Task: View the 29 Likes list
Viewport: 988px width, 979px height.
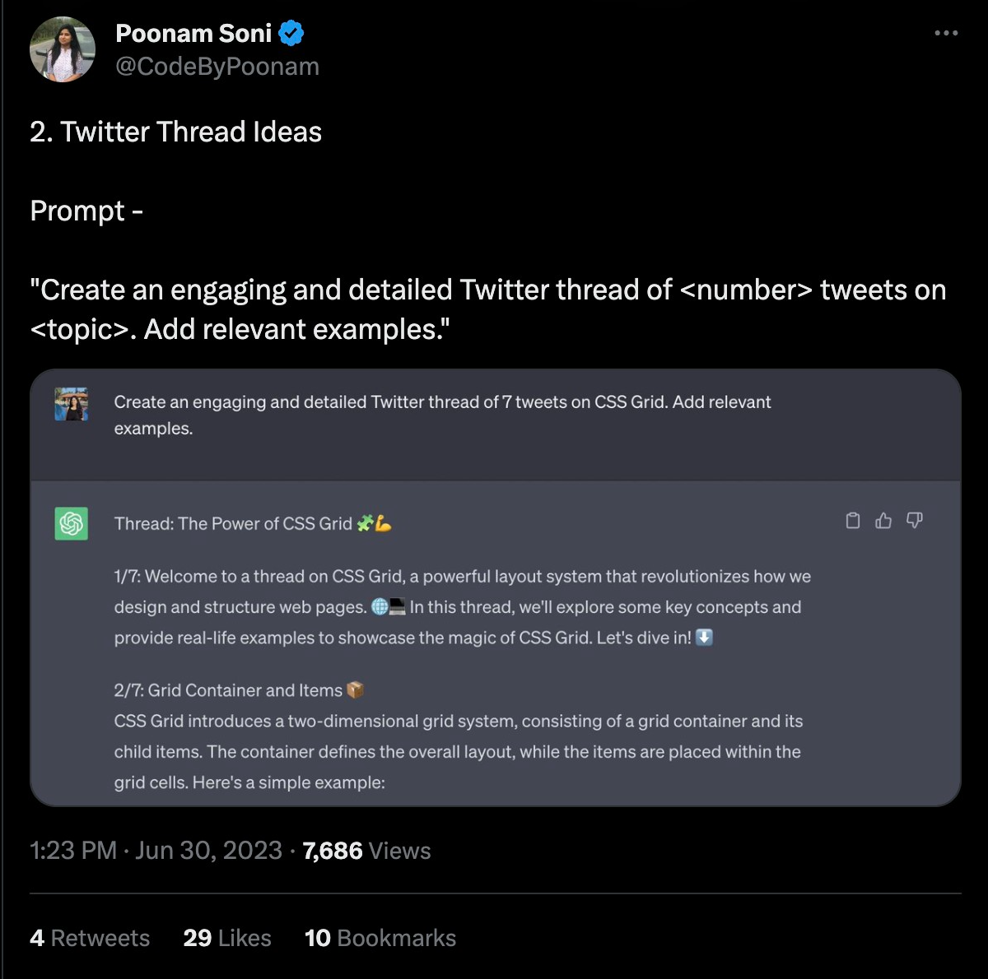Action: [x=227, y=938]
